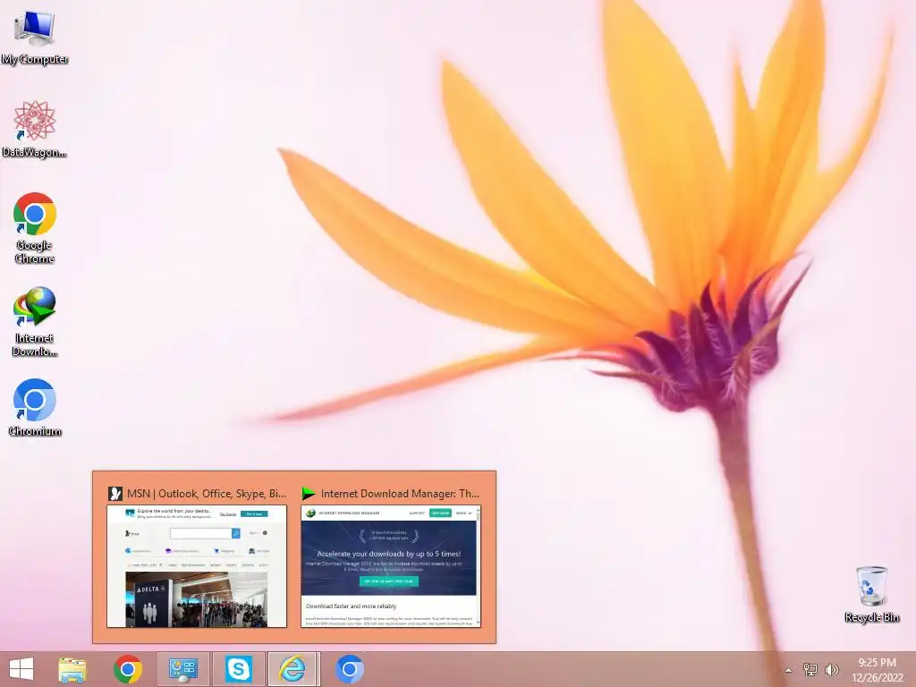This screenshot has height=687, width=916.
Task: Show hidden system tray icons
Action: [789, 670]
